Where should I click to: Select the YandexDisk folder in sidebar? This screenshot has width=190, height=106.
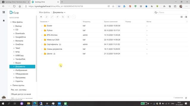[x=20, y=59]
